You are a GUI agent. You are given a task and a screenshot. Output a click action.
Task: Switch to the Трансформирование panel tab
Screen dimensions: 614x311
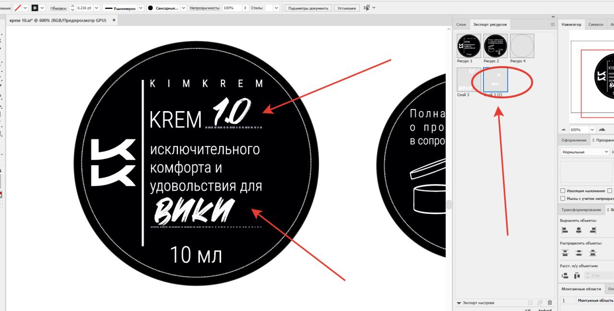click(581, 209)
